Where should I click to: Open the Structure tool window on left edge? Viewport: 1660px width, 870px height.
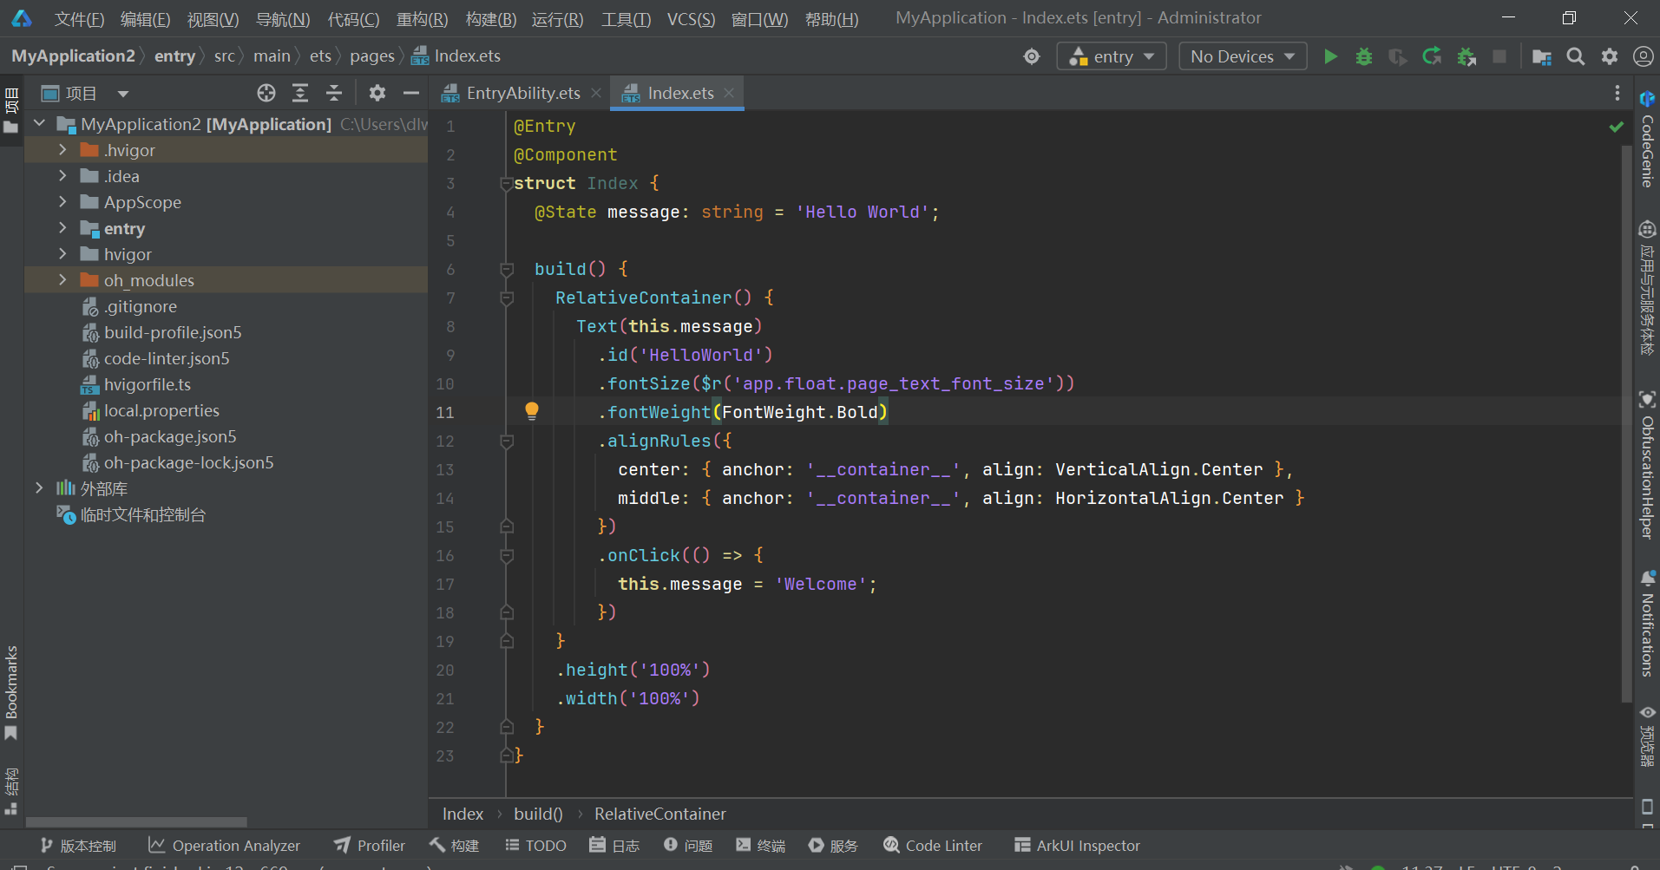11,790
